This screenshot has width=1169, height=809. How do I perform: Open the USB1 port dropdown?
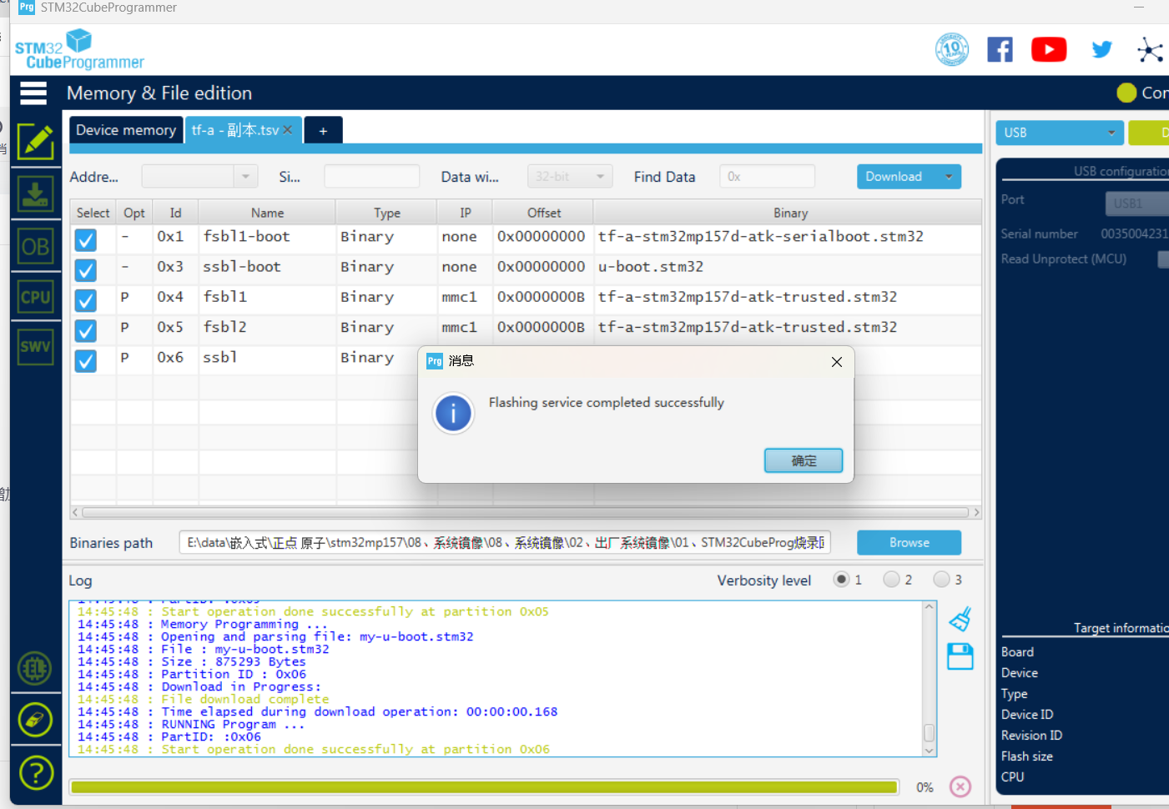coord(1136,203)
